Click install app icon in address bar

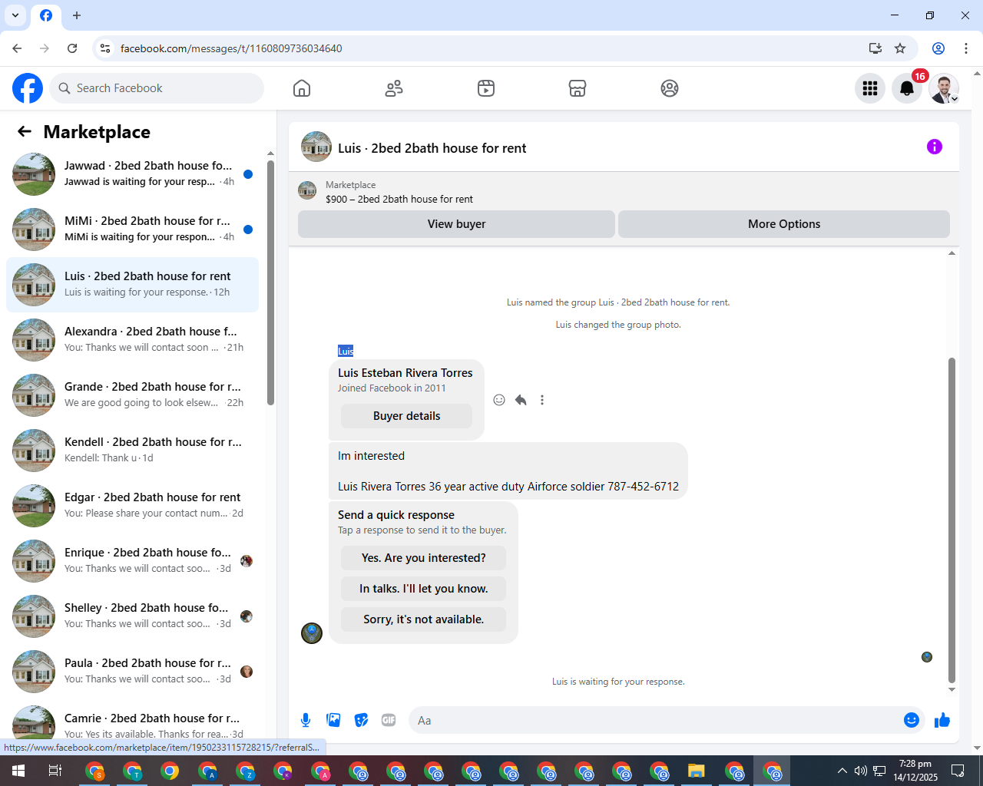[875, 48]
